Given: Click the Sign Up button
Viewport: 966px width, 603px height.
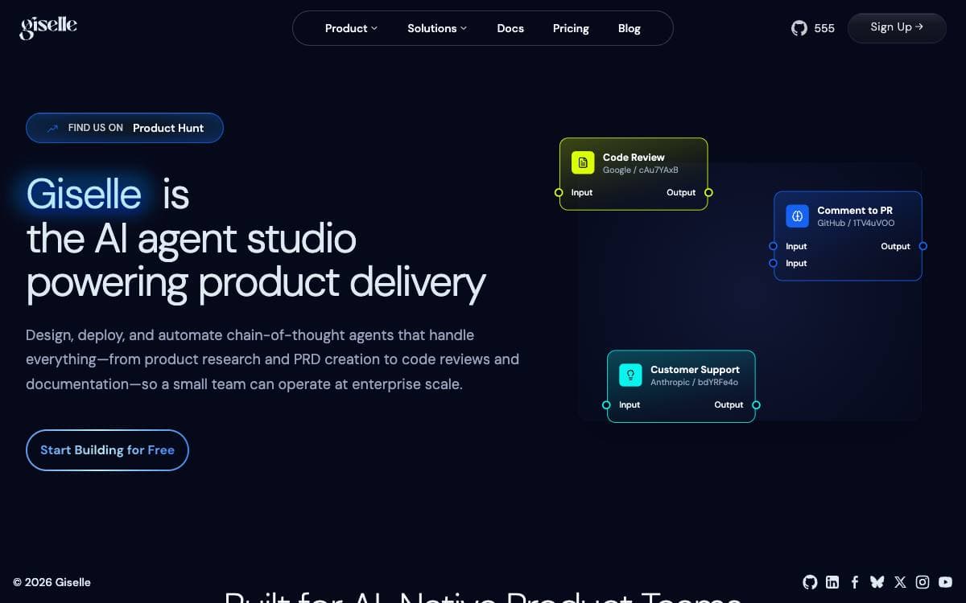Looking at the screenshot, I should click(x=897, y=27).
